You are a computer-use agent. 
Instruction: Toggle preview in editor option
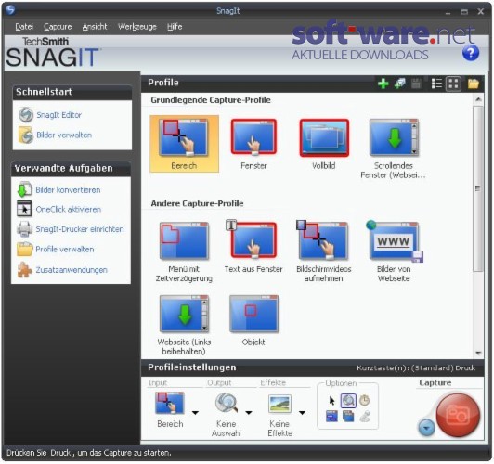tap(348, 401)
